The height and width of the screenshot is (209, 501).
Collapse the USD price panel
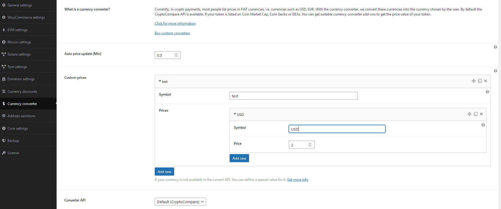pos(235,115)
